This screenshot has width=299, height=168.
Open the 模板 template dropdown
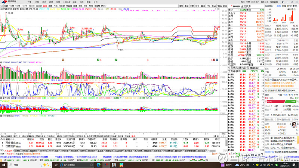216,136
